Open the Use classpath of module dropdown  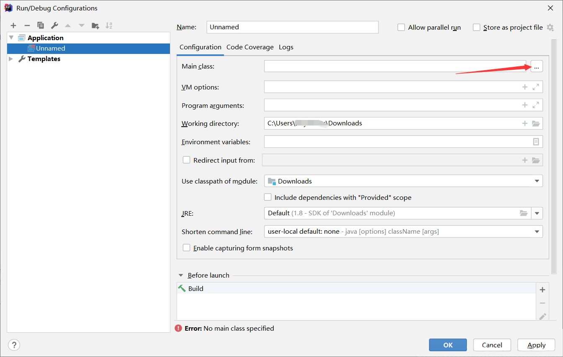coord(537,181)
